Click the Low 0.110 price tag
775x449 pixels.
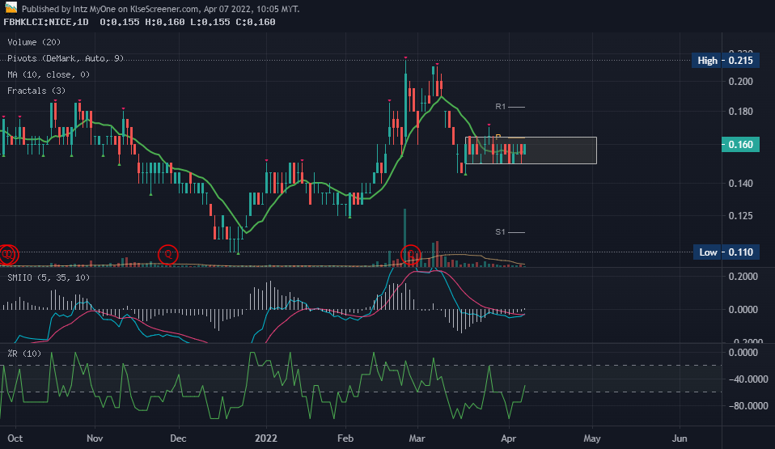tap(726, 252)
